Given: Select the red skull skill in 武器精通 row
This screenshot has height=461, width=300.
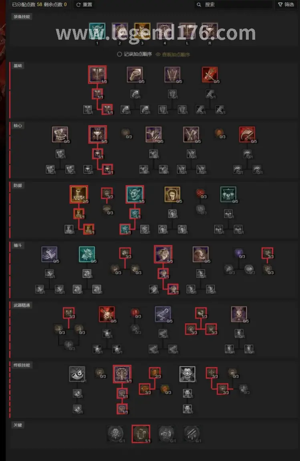Looking at the screenshot, I should click(x=107, y=314).
